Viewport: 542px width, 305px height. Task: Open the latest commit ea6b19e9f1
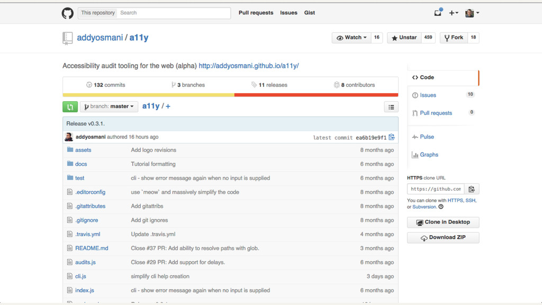pos(371,138)
